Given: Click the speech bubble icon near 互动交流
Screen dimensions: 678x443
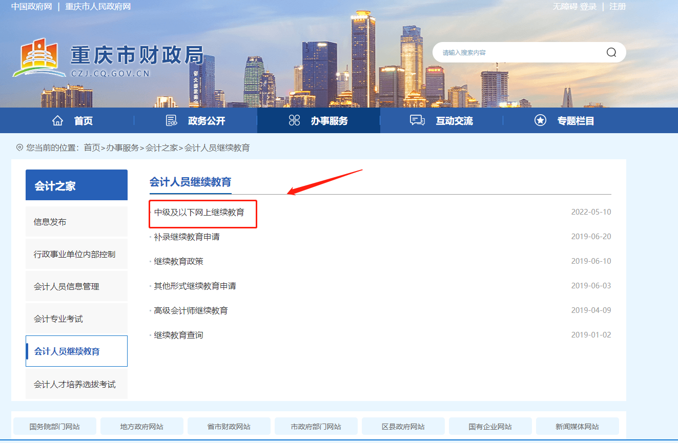Looking at the screenshot, I should coord(417,120).
